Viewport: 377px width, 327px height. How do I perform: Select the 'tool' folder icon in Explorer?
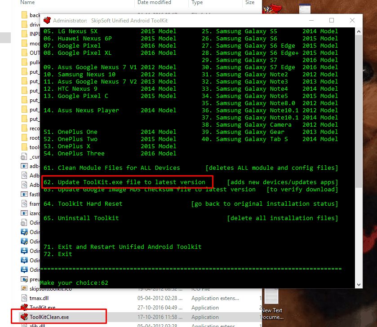pyautogui.click(x=24, y=147)
